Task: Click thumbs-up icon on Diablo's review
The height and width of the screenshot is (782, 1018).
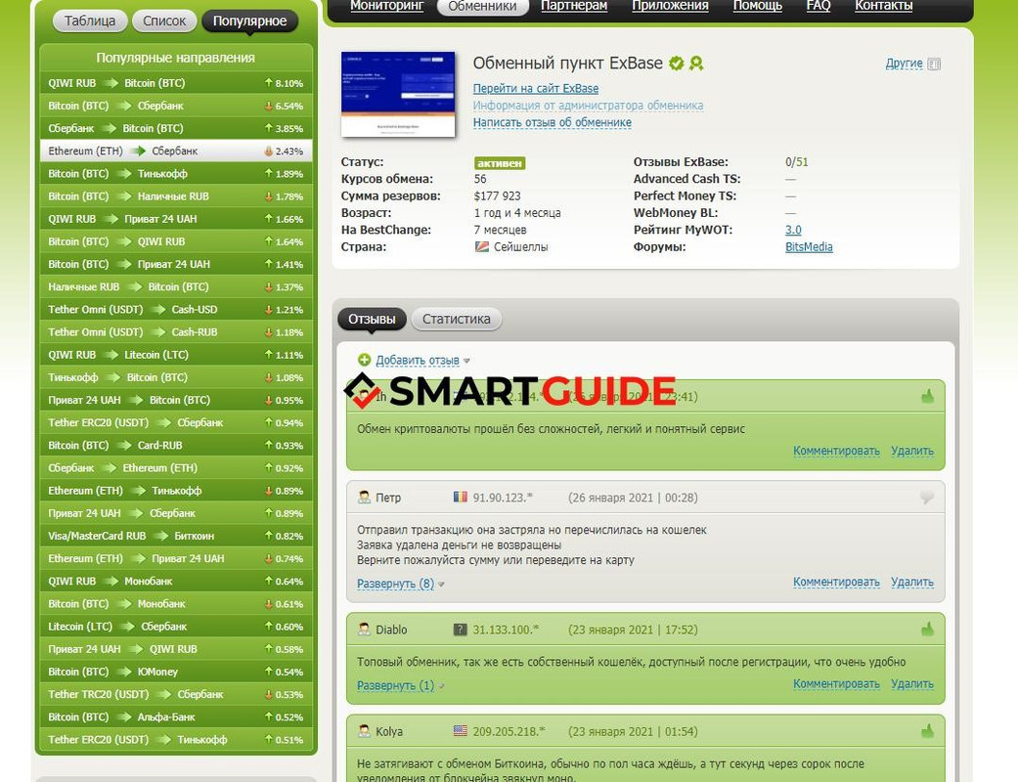Action: pos(927,629)
